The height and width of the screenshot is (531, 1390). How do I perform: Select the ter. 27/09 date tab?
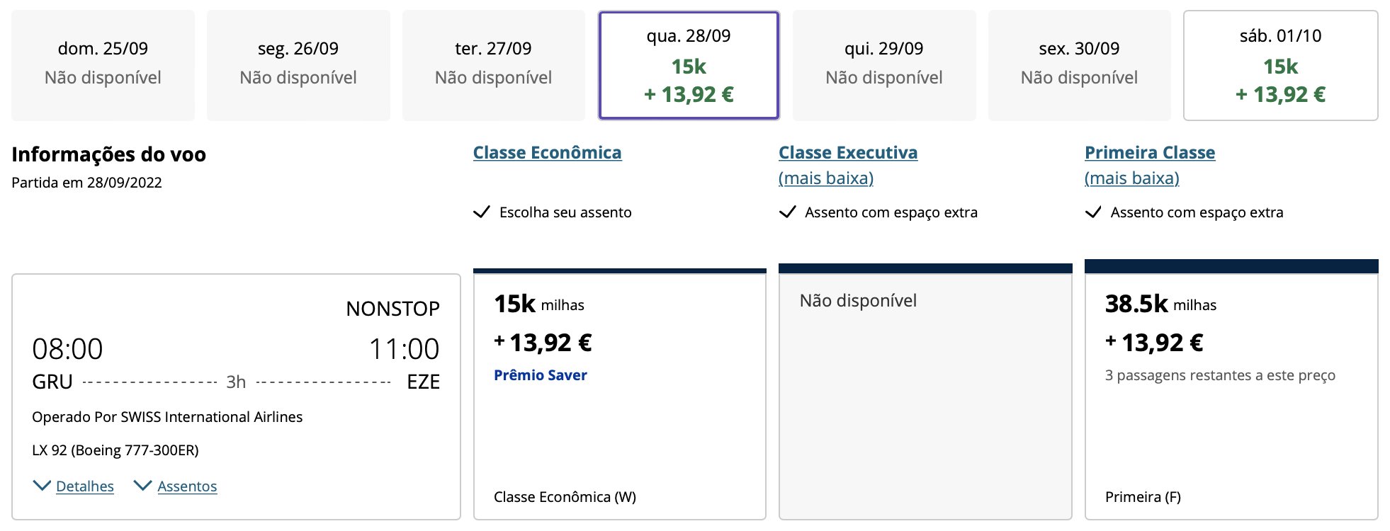coord(493,65)
